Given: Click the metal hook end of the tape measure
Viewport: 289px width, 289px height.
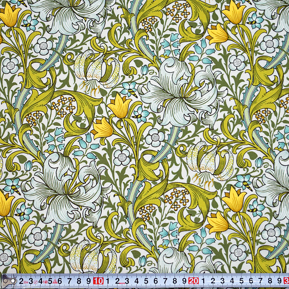Looking at the screenshot, I should click(x=6, y=280).
